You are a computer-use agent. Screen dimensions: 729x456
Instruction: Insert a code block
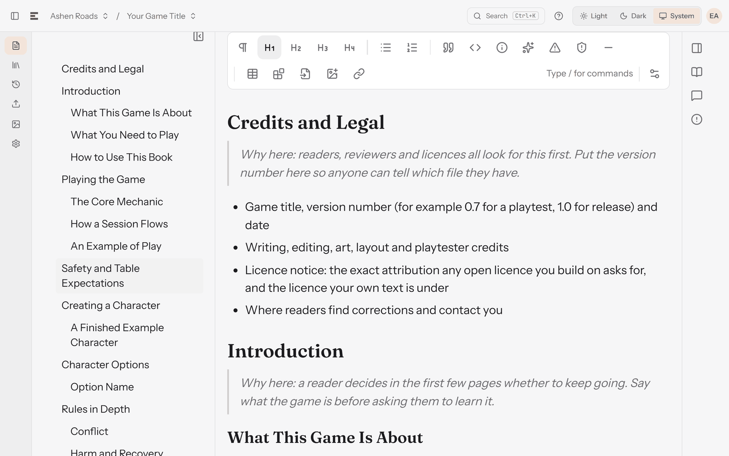click(475, 47)
